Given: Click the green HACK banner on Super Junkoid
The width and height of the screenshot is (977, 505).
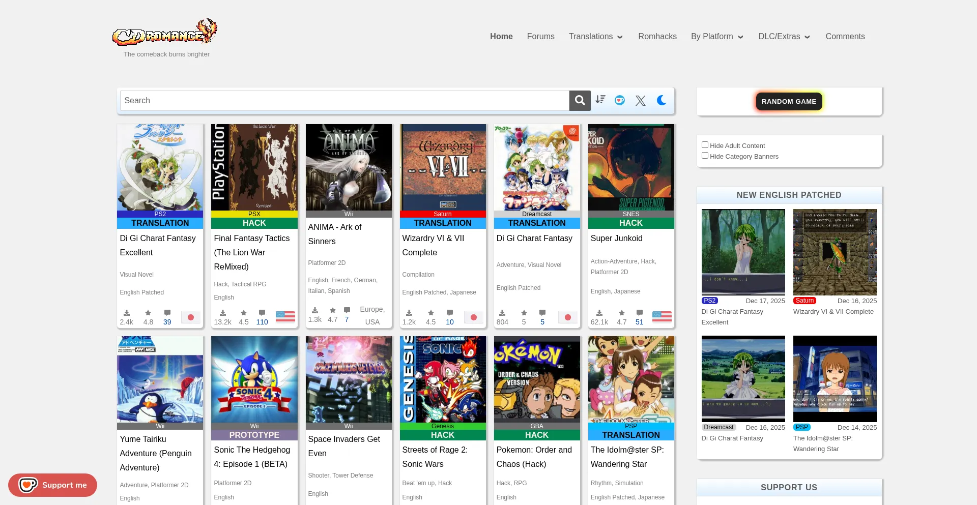Looking at the screenshot, I should point(631,223).
